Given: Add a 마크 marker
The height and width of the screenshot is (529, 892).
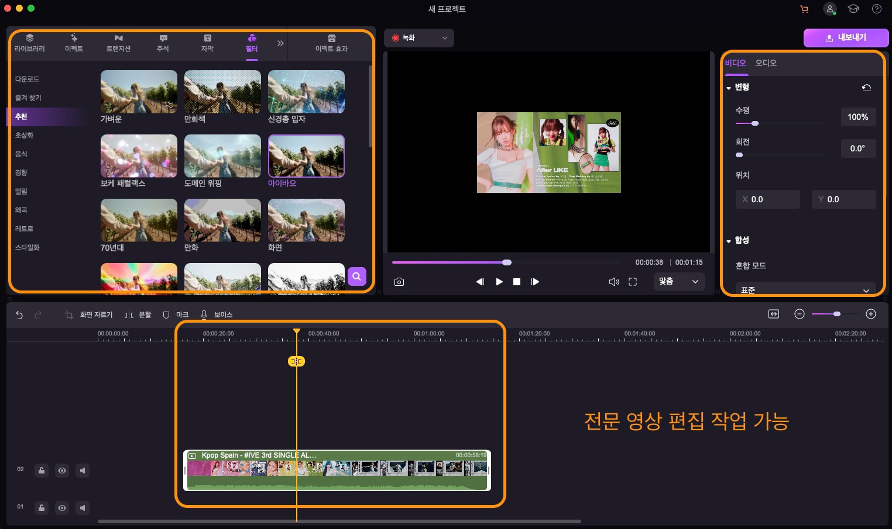Looking at the screenshot, I should coord(176,315).
